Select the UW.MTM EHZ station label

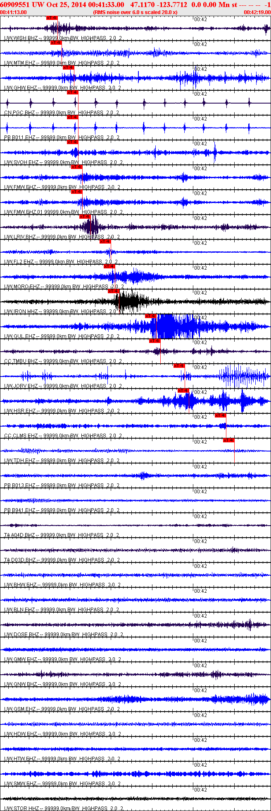pos(62,63)
